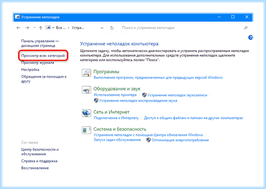Close the Устранение неполадок window
This screenshot has height=189, width=266.
(x=246, y=17)
